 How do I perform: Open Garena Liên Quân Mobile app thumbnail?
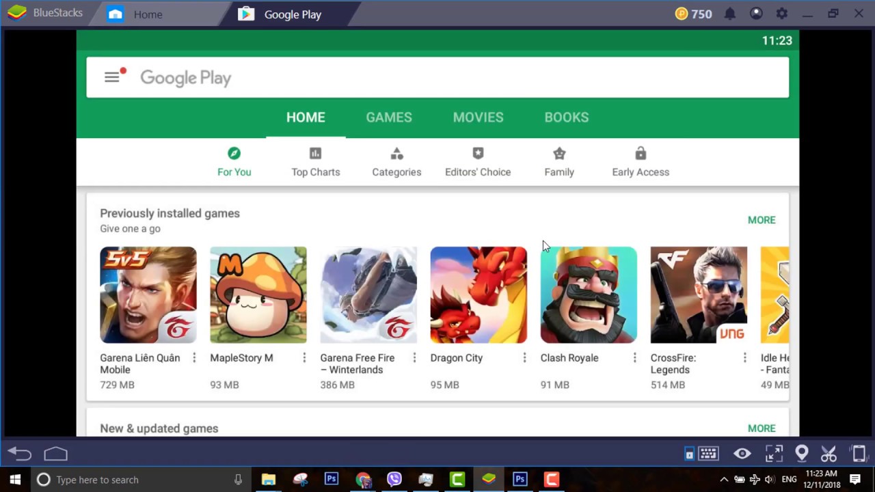(x=148, y=295)
